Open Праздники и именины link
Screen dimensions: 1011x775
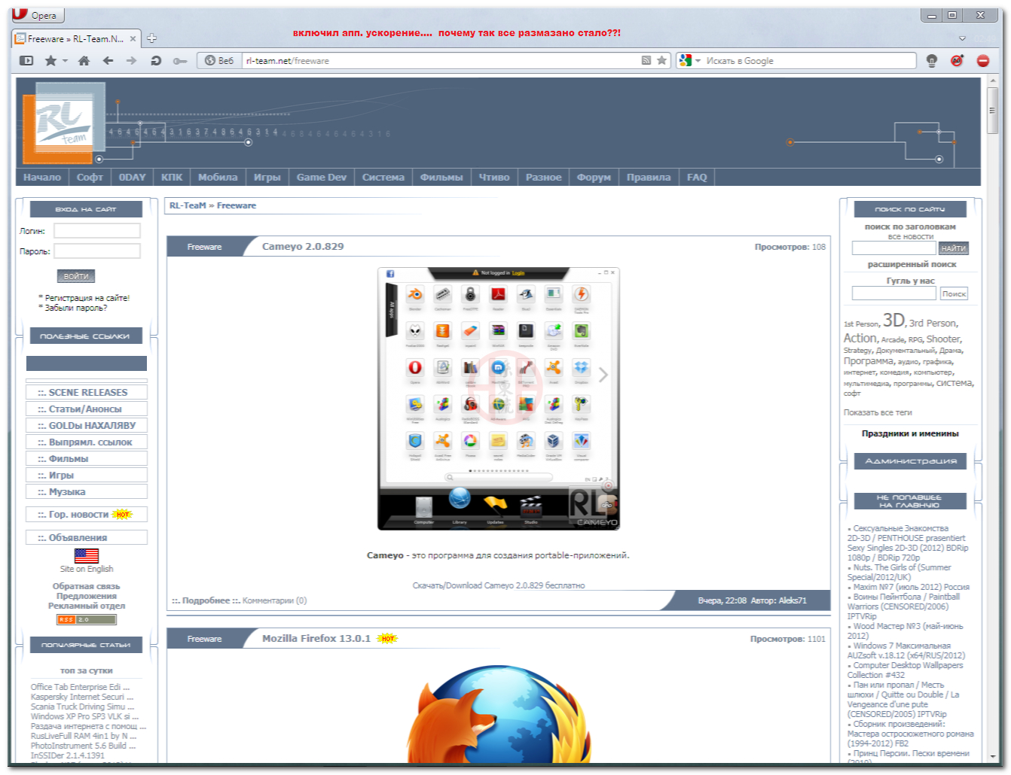tap(910, 433)
